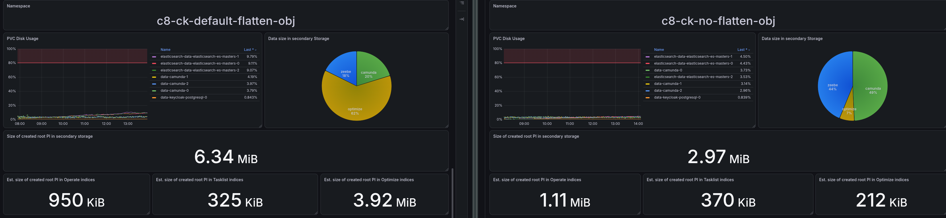This screenshot has width=946, height=218.
Task: Sort no-flatten legend by Last * column
Action: pyautogui.click(x=744, y=50)
